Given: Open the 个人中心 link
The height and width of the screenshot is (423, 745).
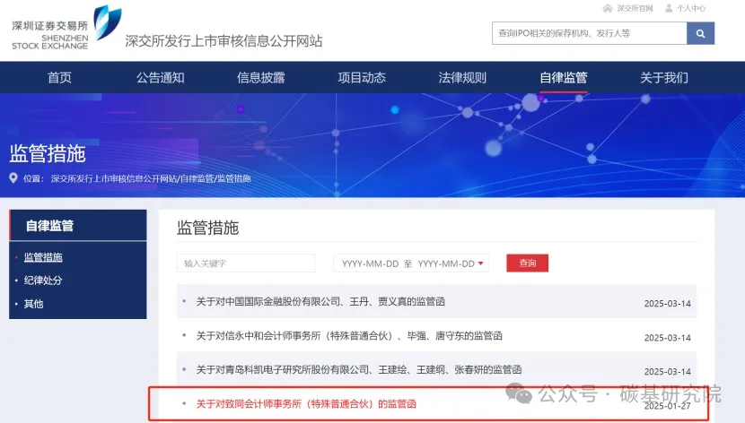Looking at the screenshot, I should point(691,8).
